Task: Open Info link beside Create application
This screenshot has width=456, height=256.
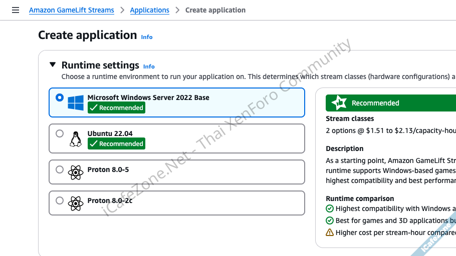Action: [x=146, y=37]
